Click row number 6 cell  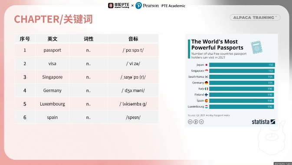pos(25,117)
